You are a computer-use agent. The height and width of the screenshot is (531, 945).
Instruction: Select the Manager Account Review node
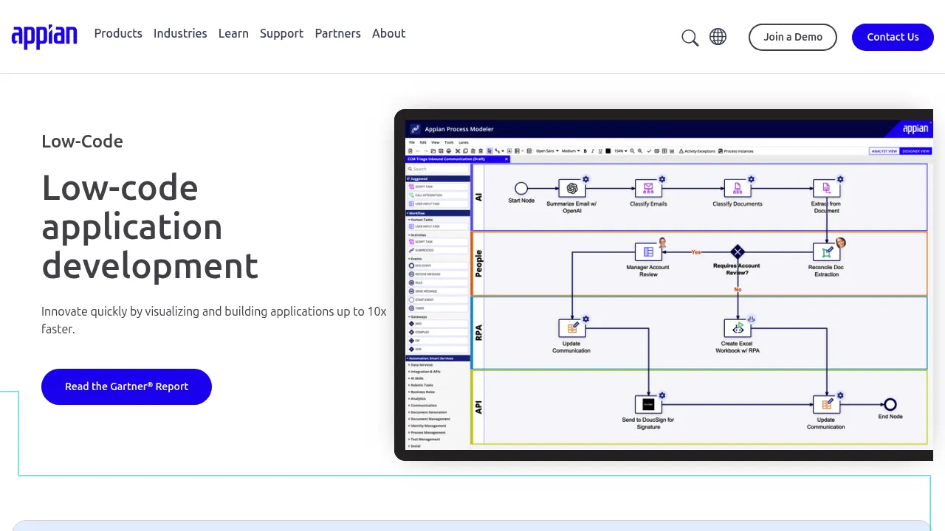(x=648, y=251)
